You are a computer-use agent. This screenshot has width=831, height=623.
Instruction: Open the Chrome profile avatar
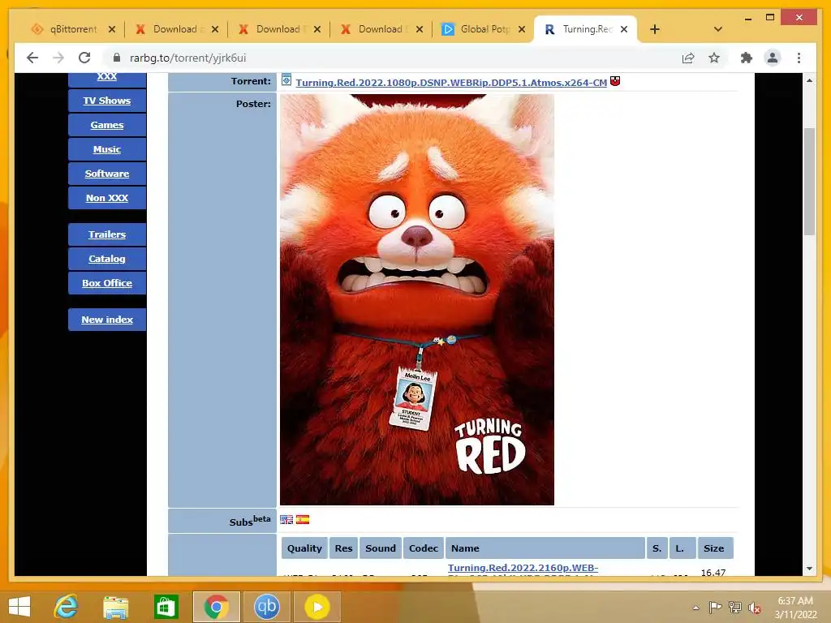773,58
